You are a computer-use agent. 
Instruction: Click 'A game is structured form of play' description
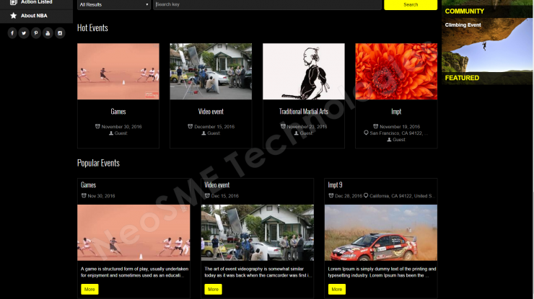click(x=134, y=272)
